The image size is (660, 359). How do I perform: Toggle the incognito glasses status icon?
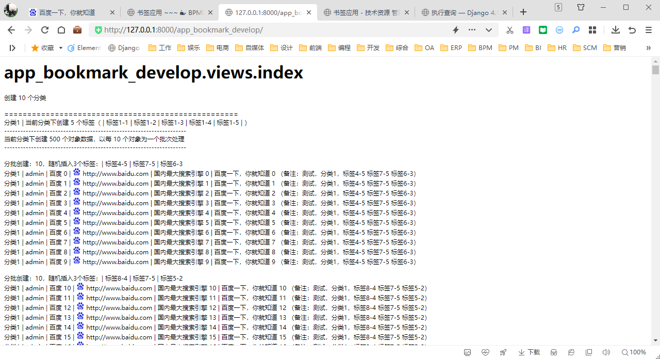click(554, 352)
